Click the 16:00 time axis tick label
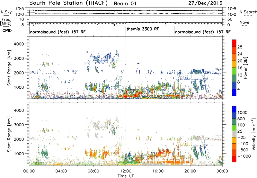The image size is (257, 178). click(158, 171)
